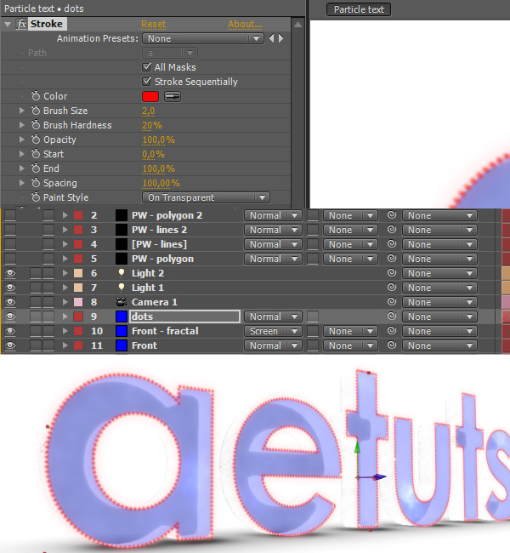Select layer row PW - polygon

click(162, 259)
